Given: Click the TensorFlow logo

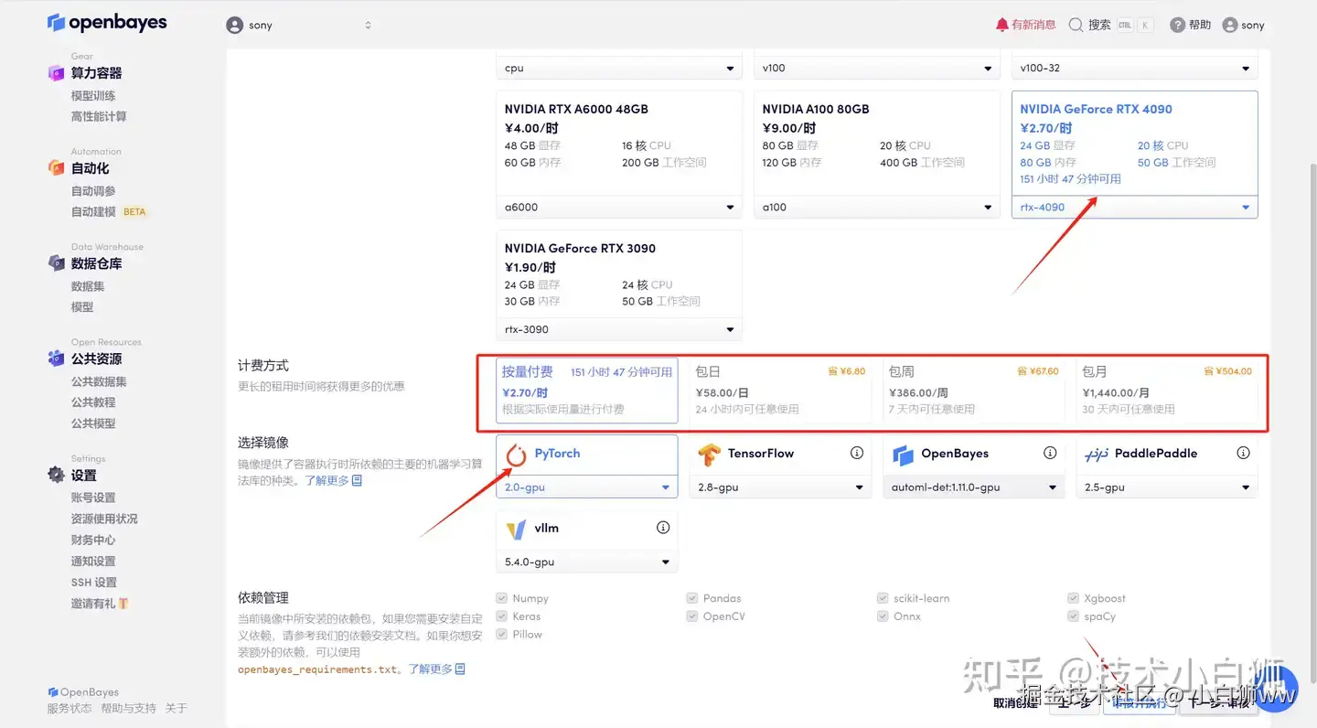Looking at the screenshot, I should (x=709, y=455).
